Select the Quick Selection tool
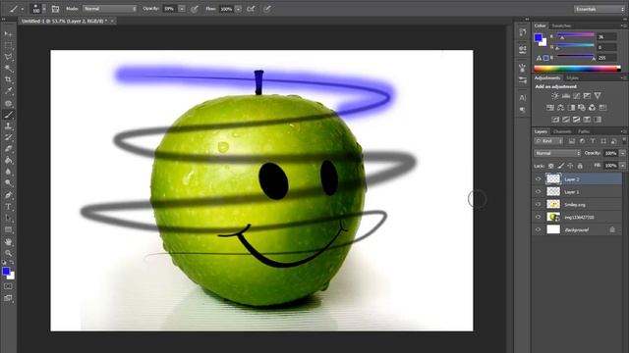The height and width of the screenshot is (353, 629). coord(8,69)
